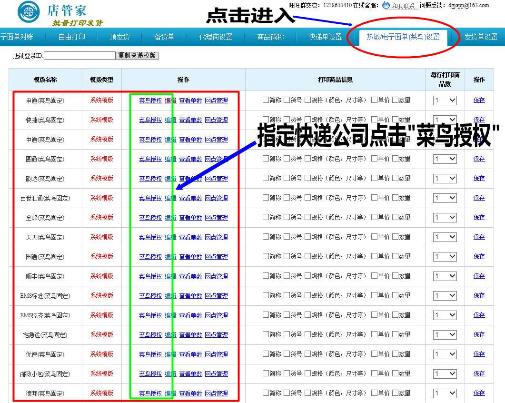Screen dimensions: 505x403
Task: Switch to the 自由打印 tab
Action: point(72,37)
